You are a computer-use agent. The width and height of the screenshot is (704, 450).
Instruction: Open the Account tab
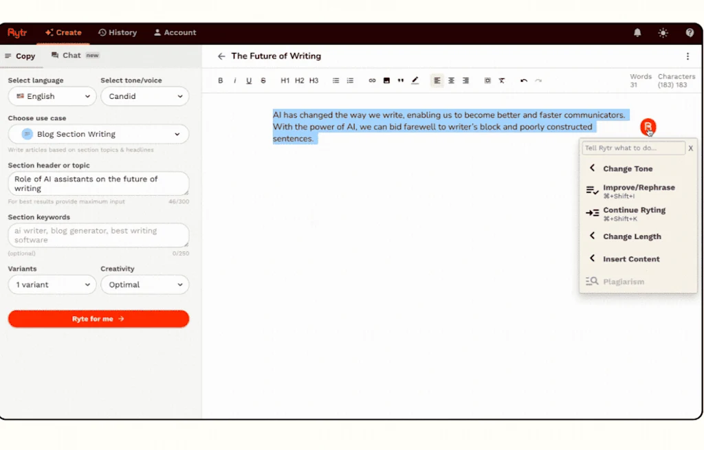[x=175, y=32]
